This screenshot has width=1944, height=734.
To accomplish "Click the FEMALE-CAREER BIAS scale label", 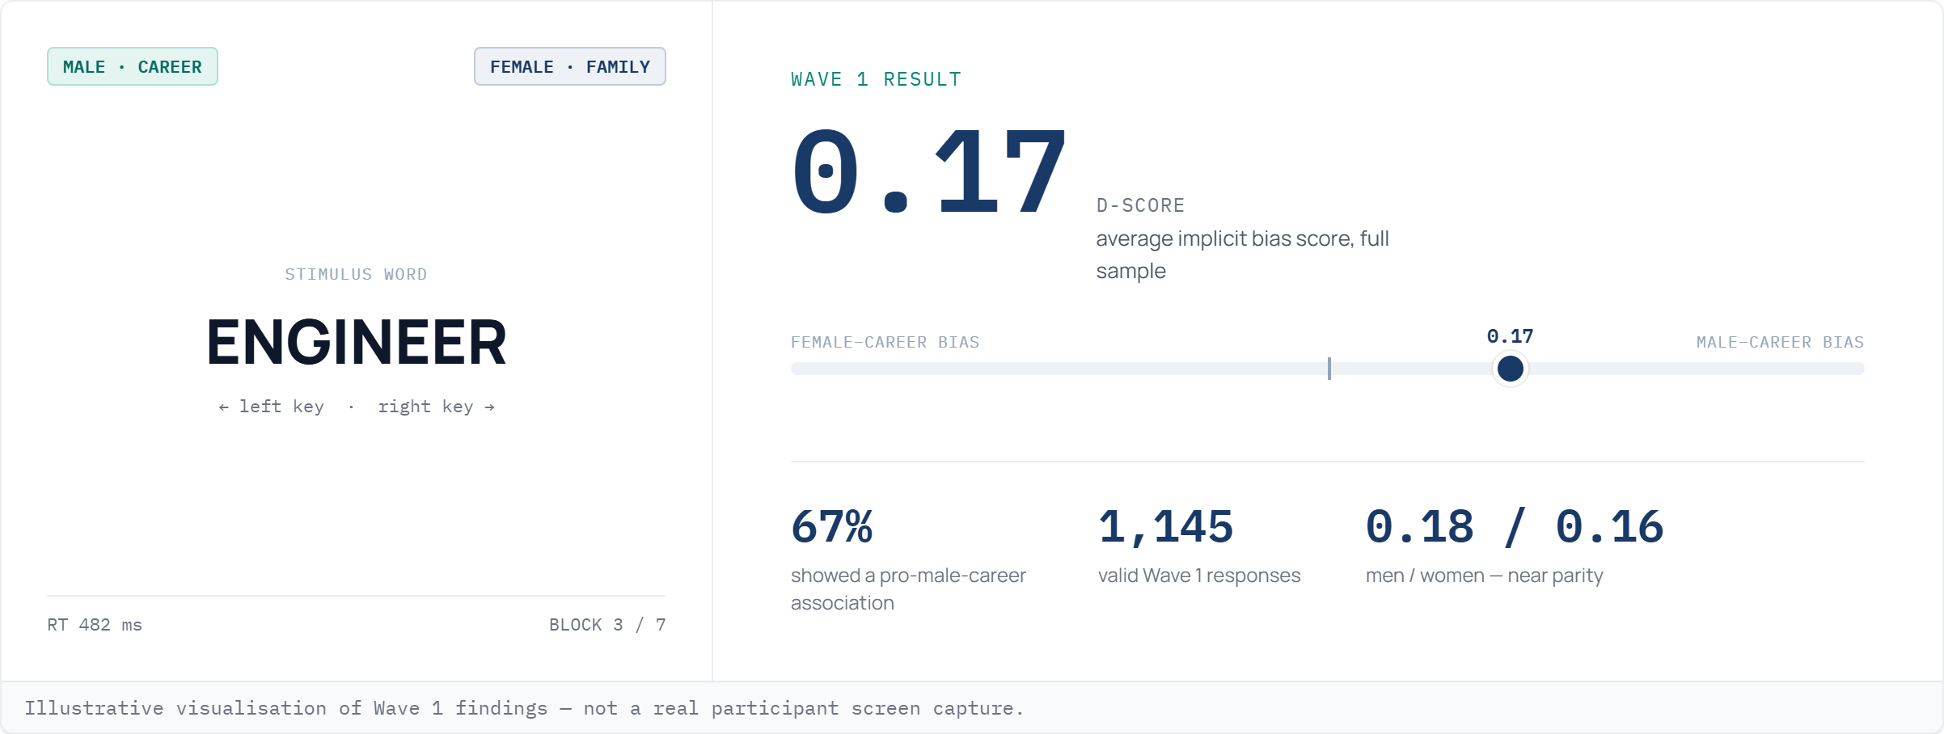I will point(885,342).
